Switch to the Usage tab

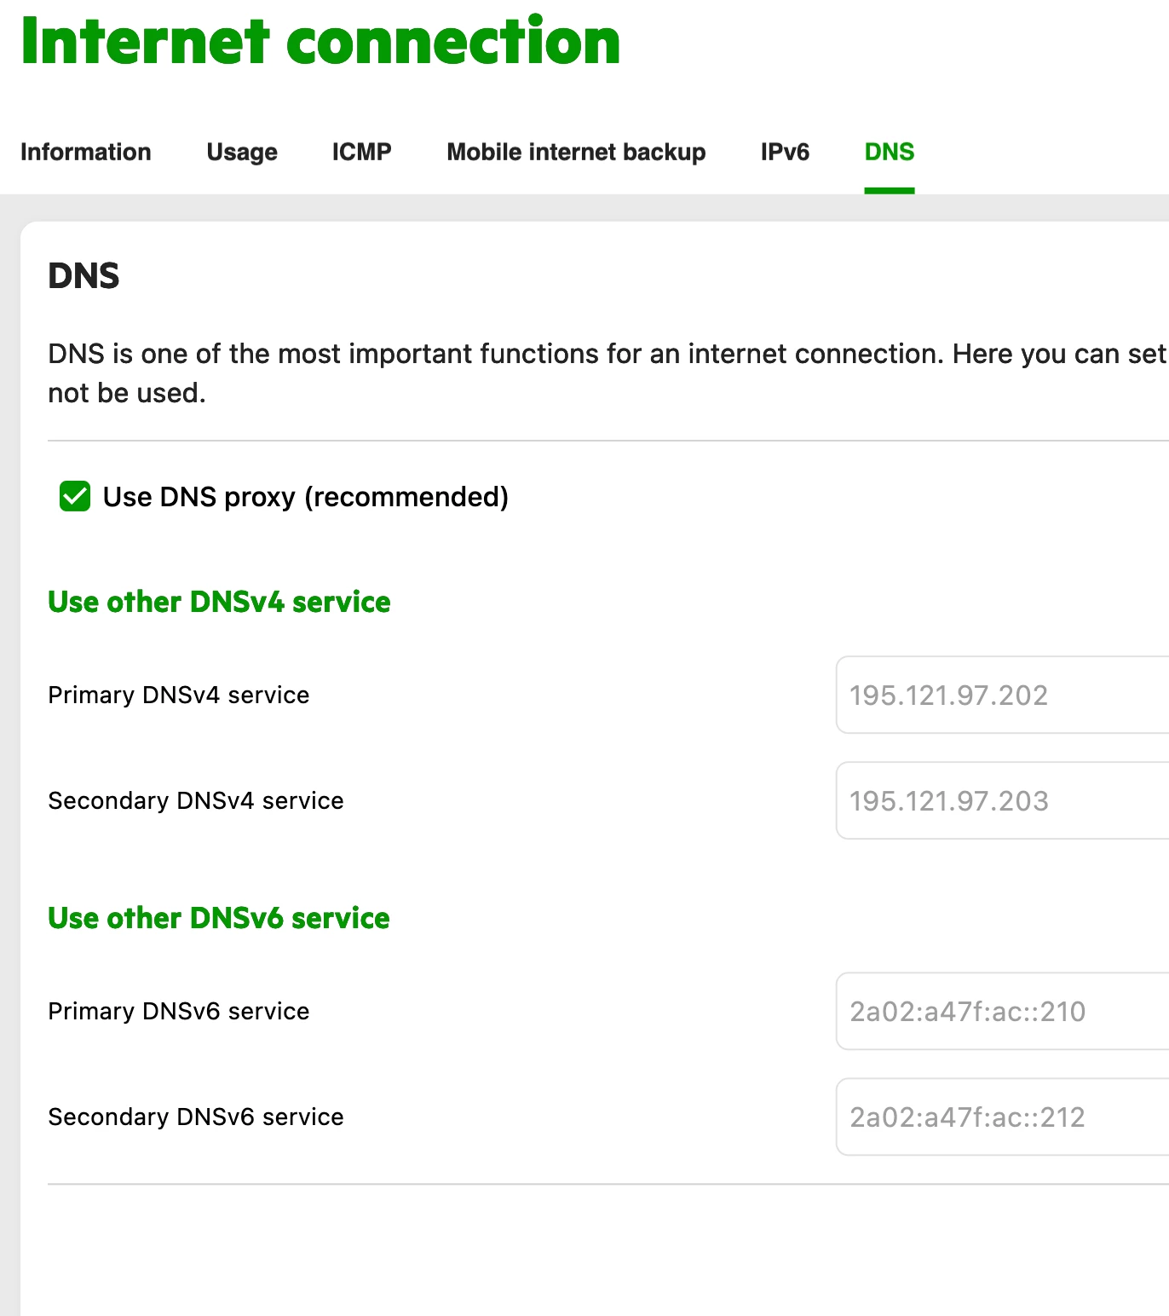pyautogui.click(x=242, y=152)
